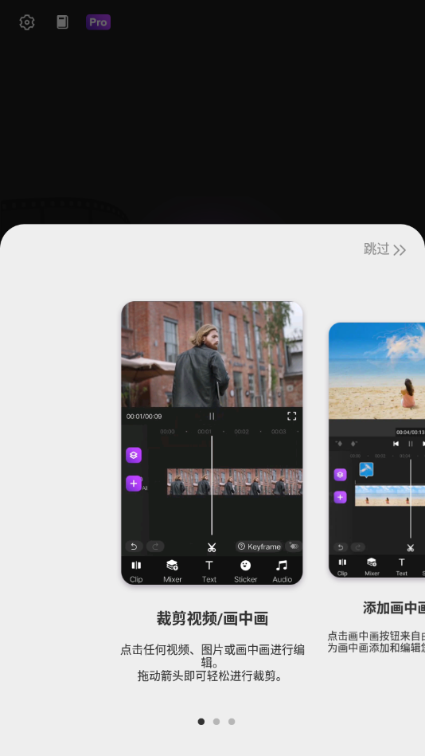Tap the 点击任何视频、图片或画中画进行编辑 description text
The image size is (425, 756).
coord(212,656)
